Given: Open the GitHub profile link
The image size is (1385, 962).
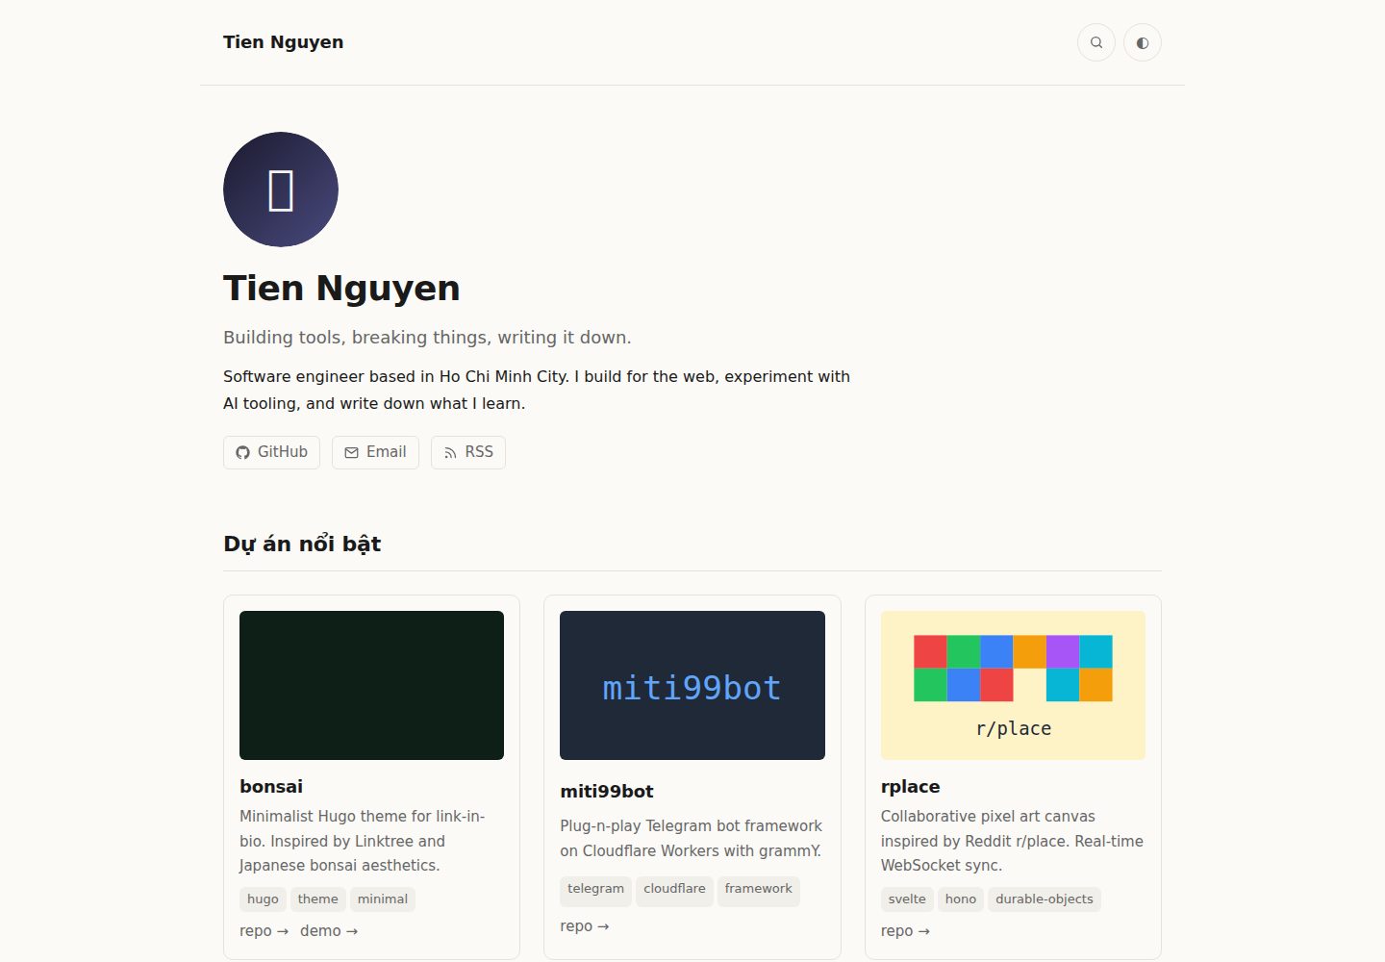Looking at the screenshot, I should point(271,452).
